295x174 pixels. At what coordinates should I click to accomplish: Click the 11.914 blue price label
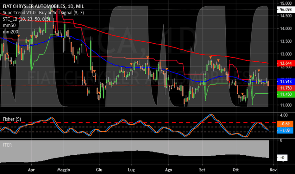(x=286, y=81)
